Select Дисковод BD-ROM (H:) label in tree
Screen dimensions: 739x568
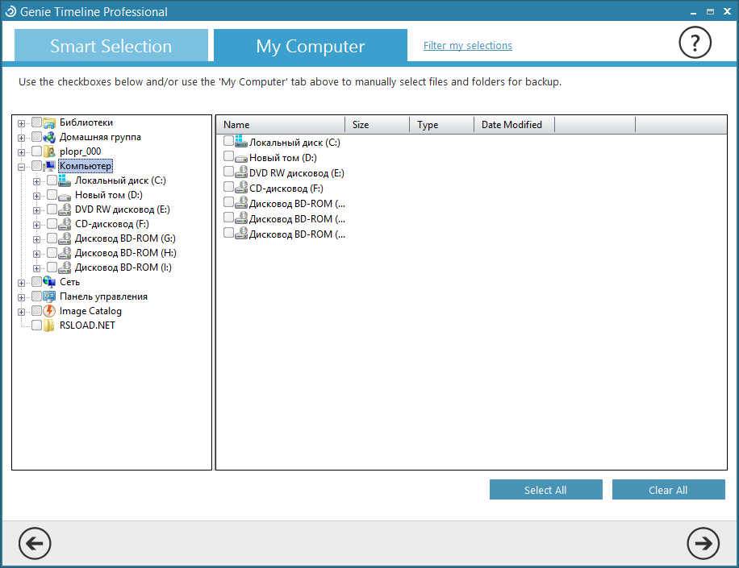125,253
